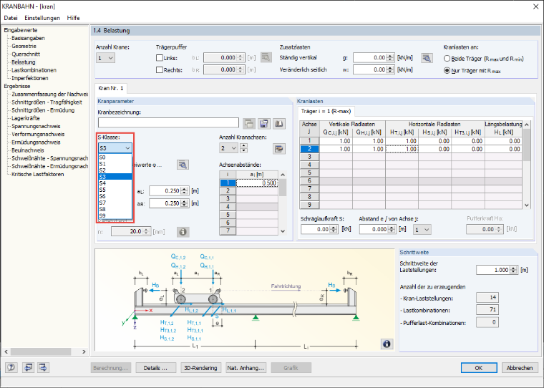The image size is (544, 388).
Task: Choose S9 in S-Klasse list
Action: pyautogui.click(x=115, y=215)
